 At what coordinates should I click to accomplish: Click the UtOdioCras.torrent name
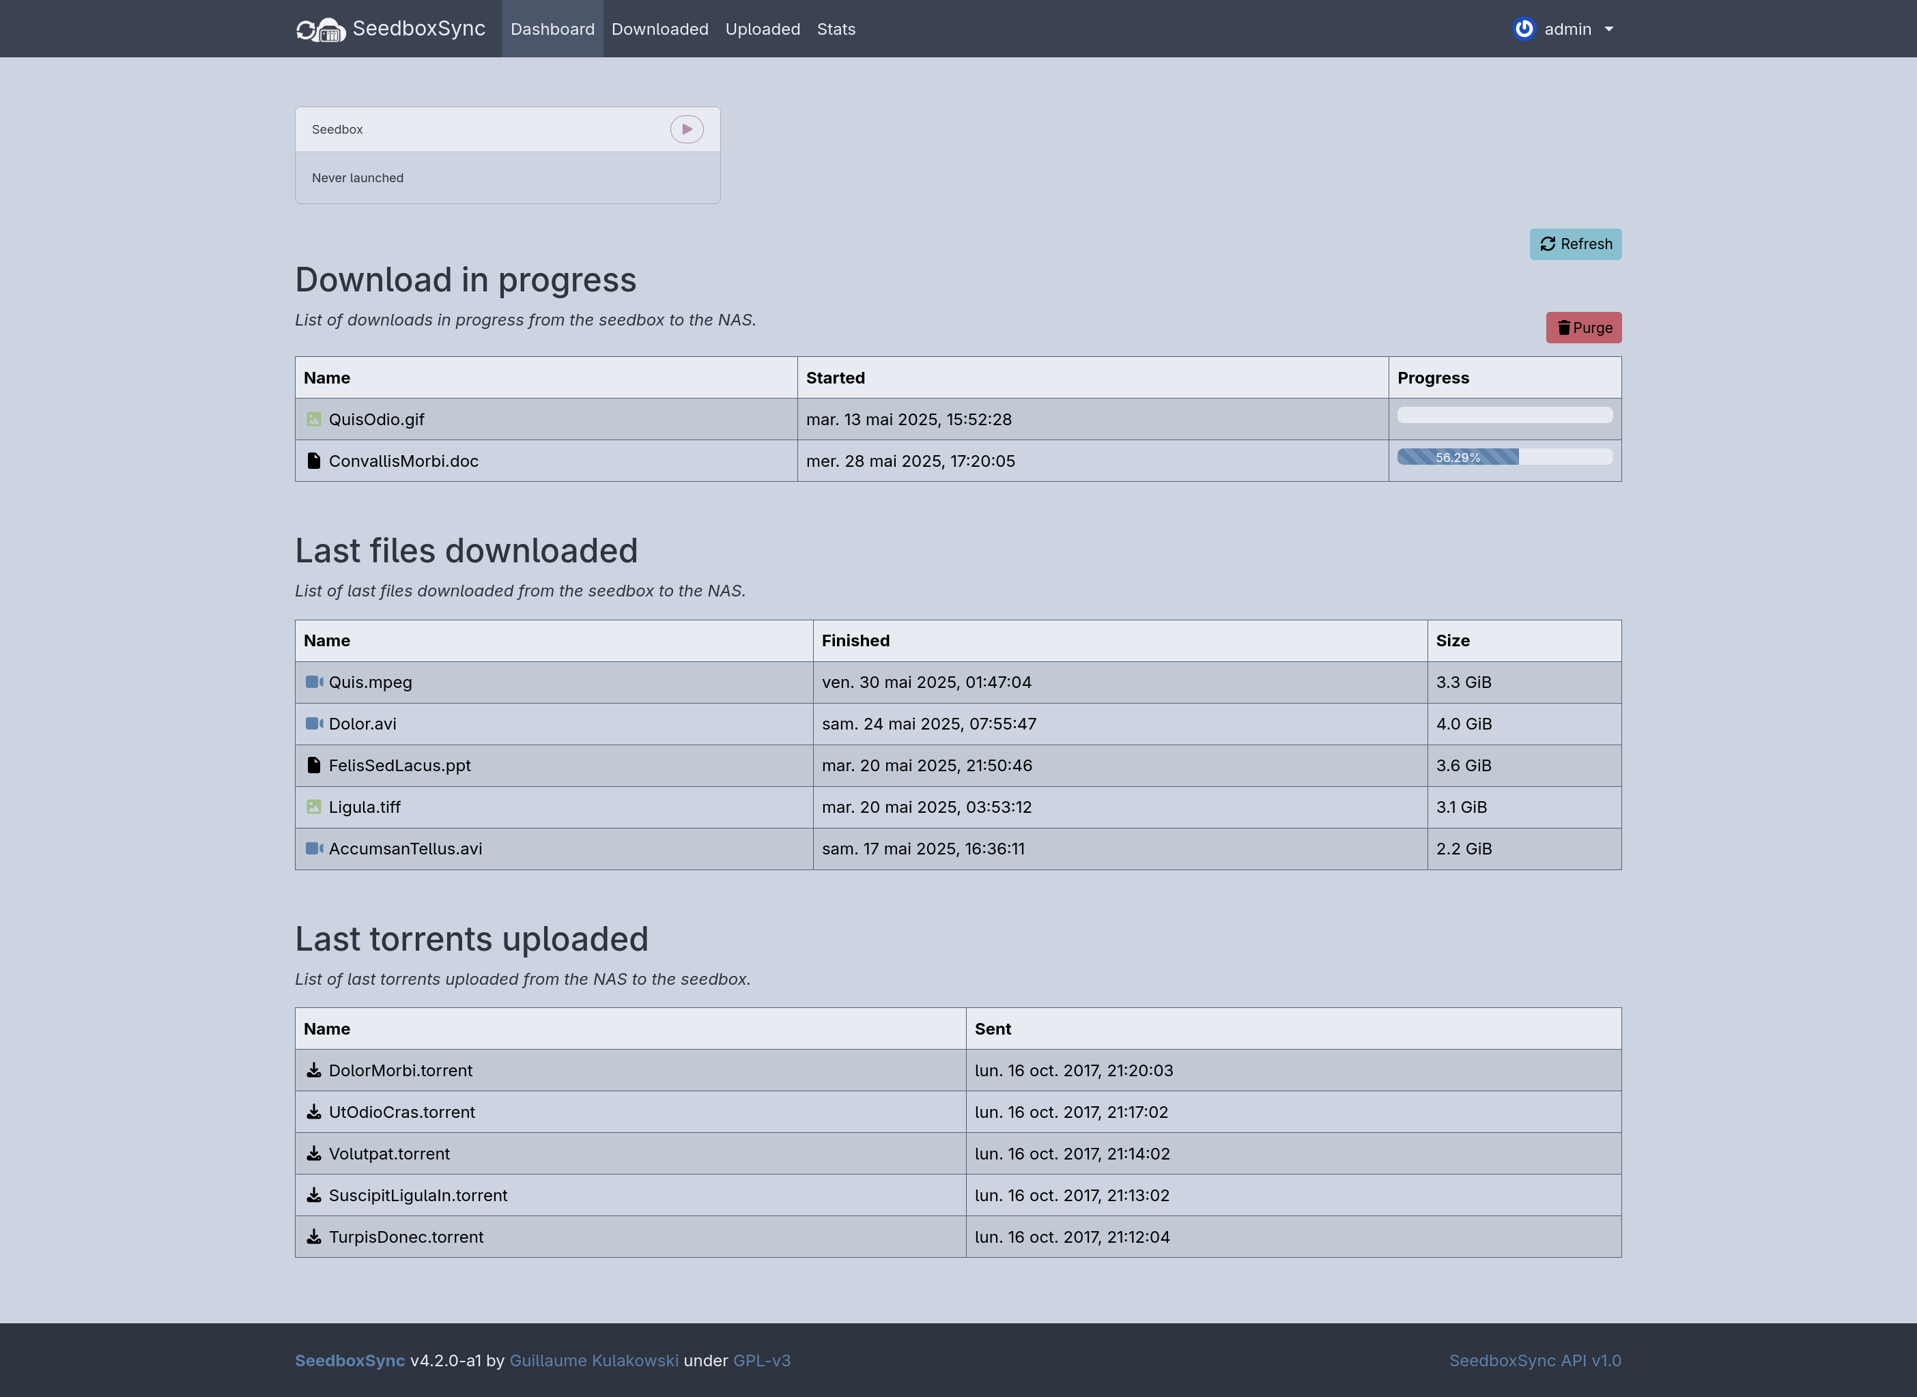pyautogui.click(x=402, y=1112)
